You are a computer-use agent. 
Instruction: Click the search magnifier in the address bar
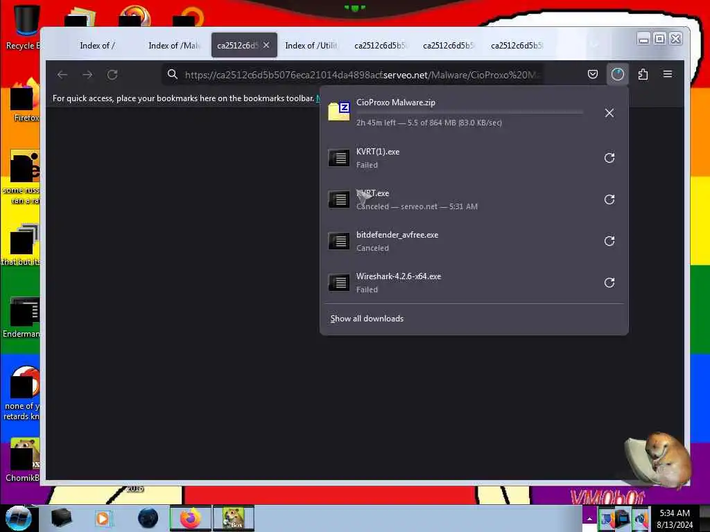pos(172,74)
